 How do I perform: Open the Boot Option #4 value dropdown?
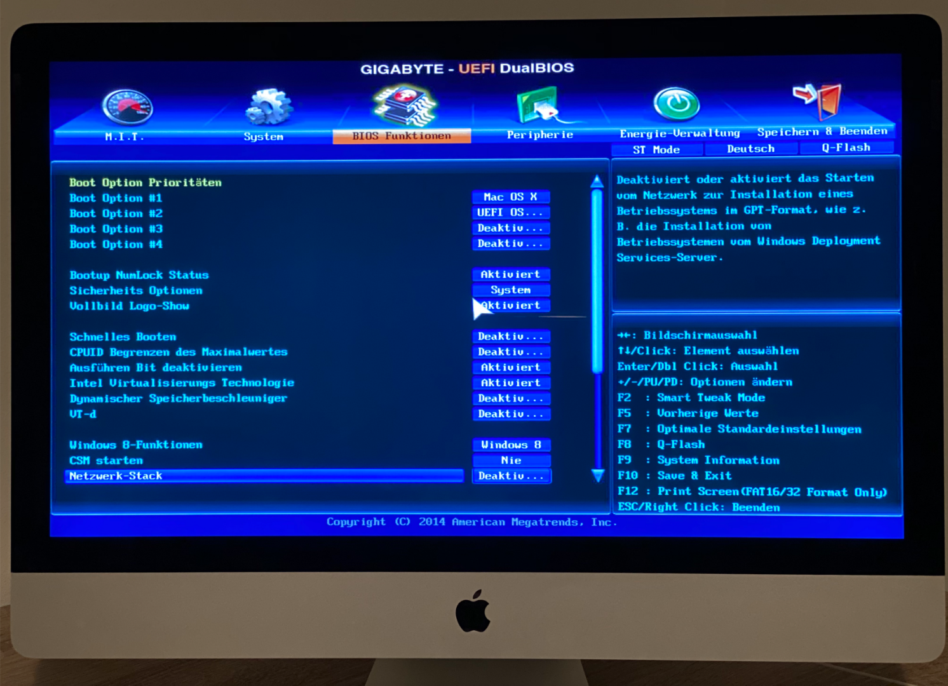(x=511, y=243)
